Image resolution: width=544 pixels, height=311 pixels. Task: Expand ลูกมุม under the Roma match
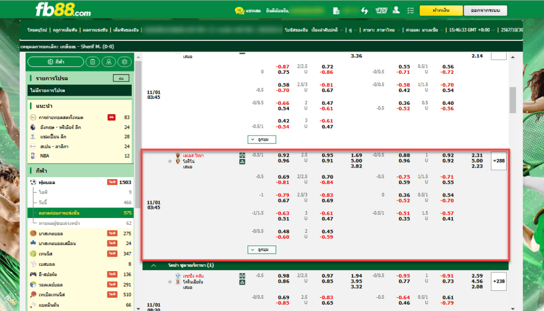pyautogui.click(x=262, y=249)
